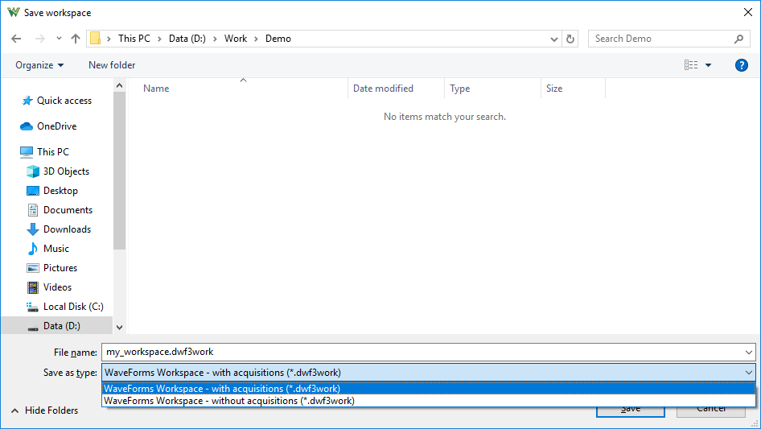Image resolution: width=761 pixels, height=429 pixels.
Task: Click the navigation pane scroll up arrow
Action: pyautogui.click(x=119, y=85)
